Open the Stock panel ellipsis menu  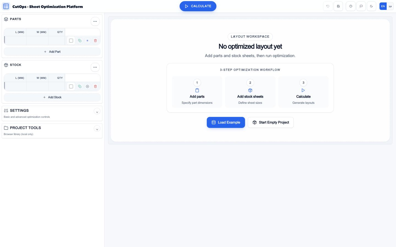tap(95, 67)
